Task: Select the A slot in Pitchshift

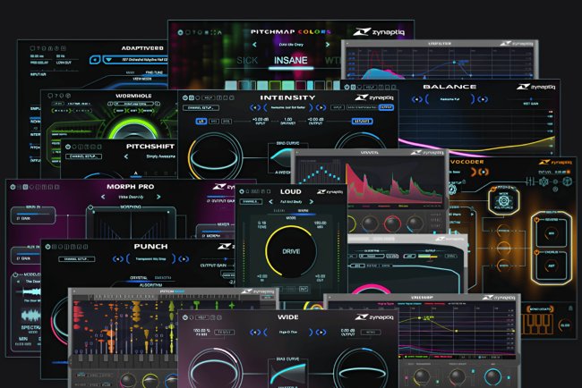Action: [135, 173]
